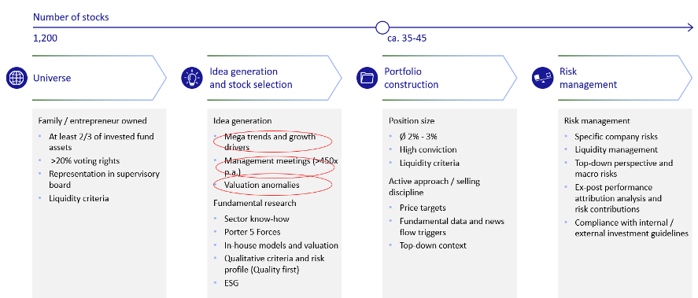
Task: Select the Universe chevron header
Action: click(99, 78)
